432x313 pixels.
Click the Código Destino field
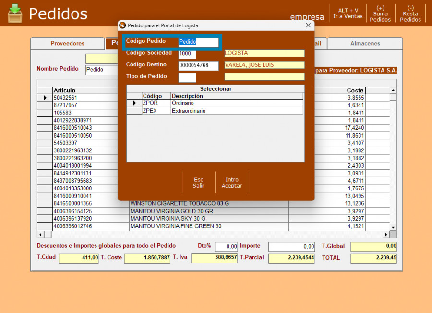198,65
